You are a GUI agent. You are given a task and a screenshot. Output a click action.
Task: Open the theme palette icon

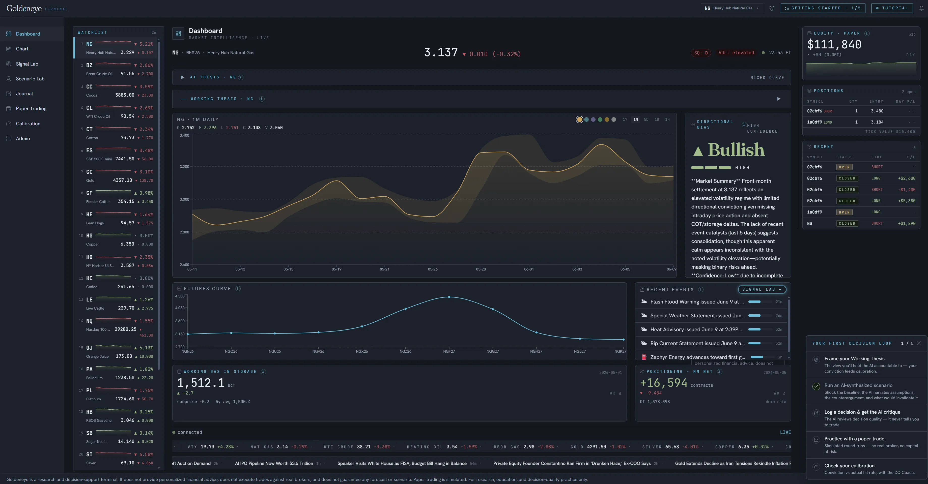pos(772,8)
